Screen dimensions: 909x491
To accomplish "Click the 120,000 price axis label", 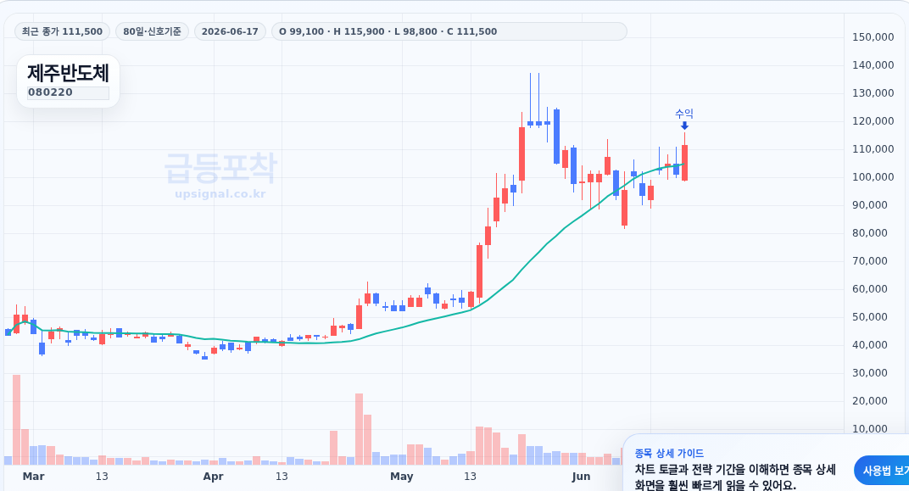I will click(873, 121).
